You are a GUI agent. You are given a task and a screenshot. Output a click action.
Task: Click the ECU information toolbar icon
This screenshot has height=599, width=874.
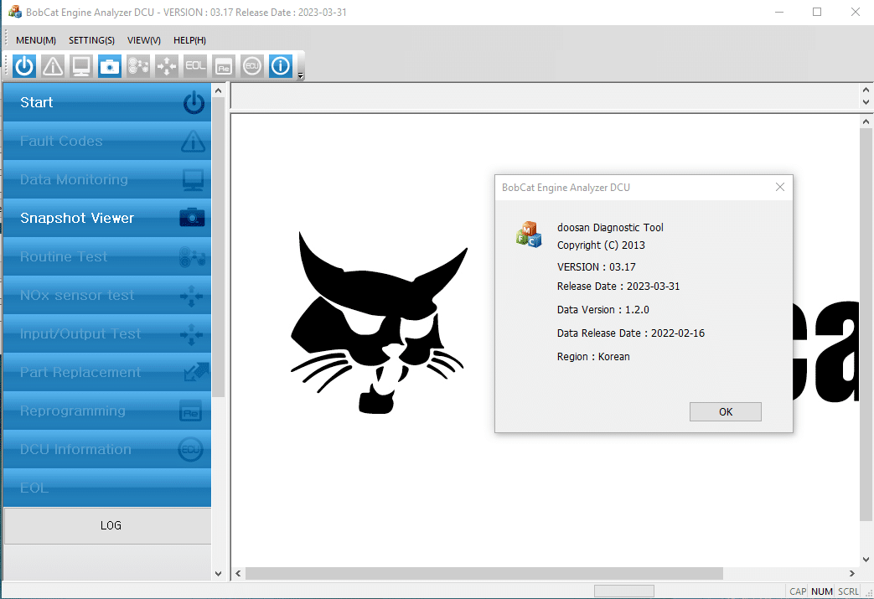click(252, 66)
